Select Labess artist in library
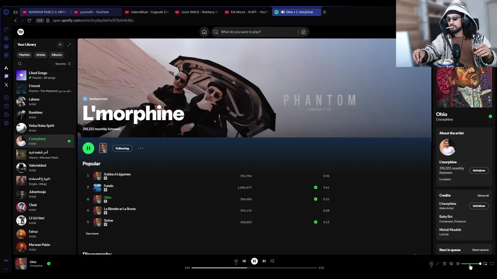 click(x=45, y=102)
